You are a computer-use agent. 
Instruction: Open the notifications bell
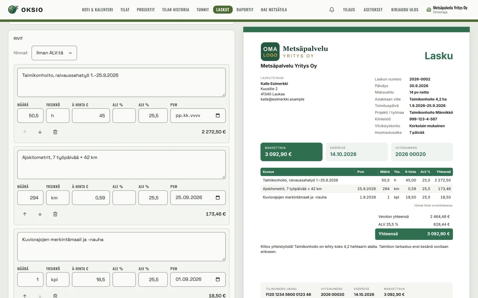click(332, 10)
